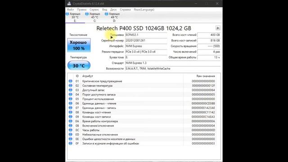The image size is (288, 162).
Task: Click status icon of attribute 04 Порог доступного запаса
Action: [71, 94]
